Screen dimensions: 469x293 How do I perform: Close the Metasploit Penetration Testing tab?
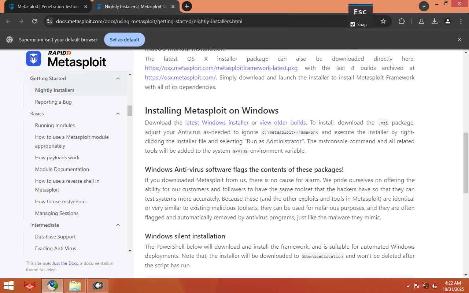(86, 7)
